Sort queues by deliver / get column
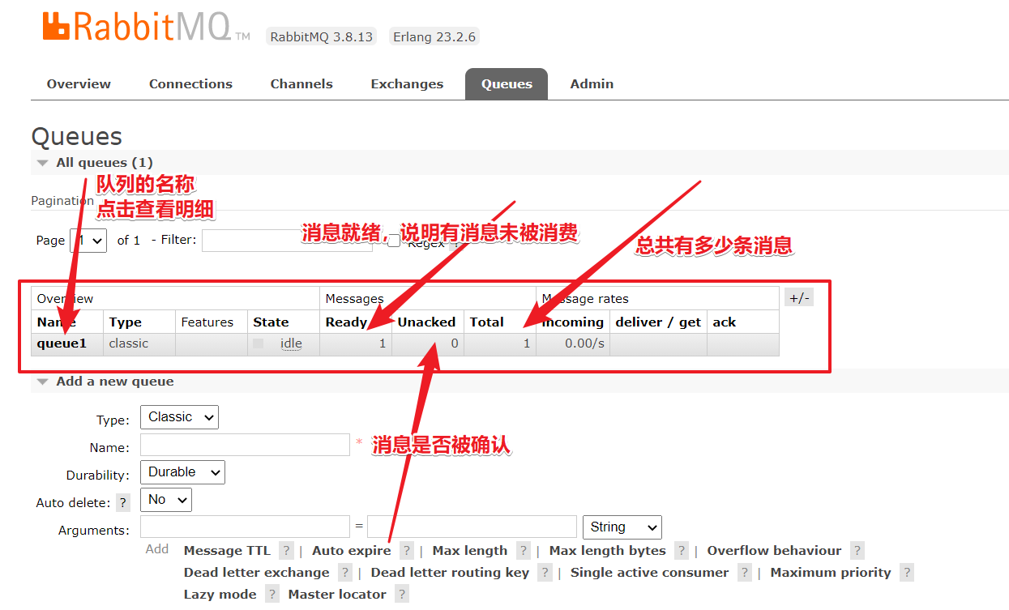This screenshot has height=610, width=1009. coord(658,322)
